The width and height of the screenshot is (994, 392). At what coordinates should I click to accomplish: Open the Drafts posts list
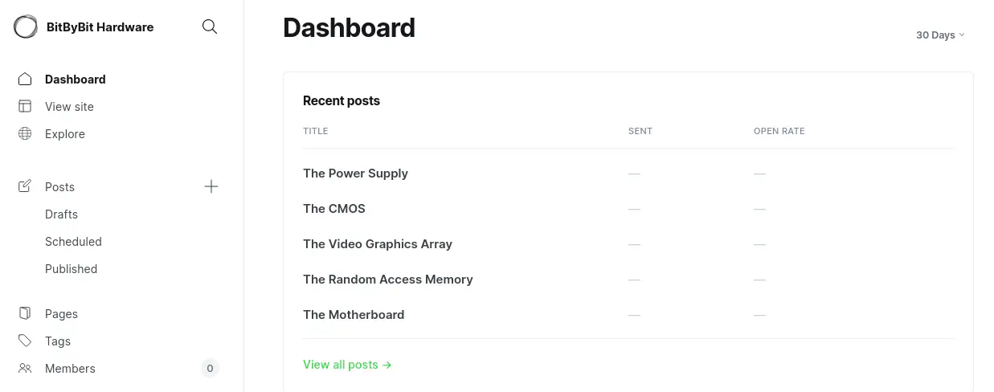coord(61,214)
